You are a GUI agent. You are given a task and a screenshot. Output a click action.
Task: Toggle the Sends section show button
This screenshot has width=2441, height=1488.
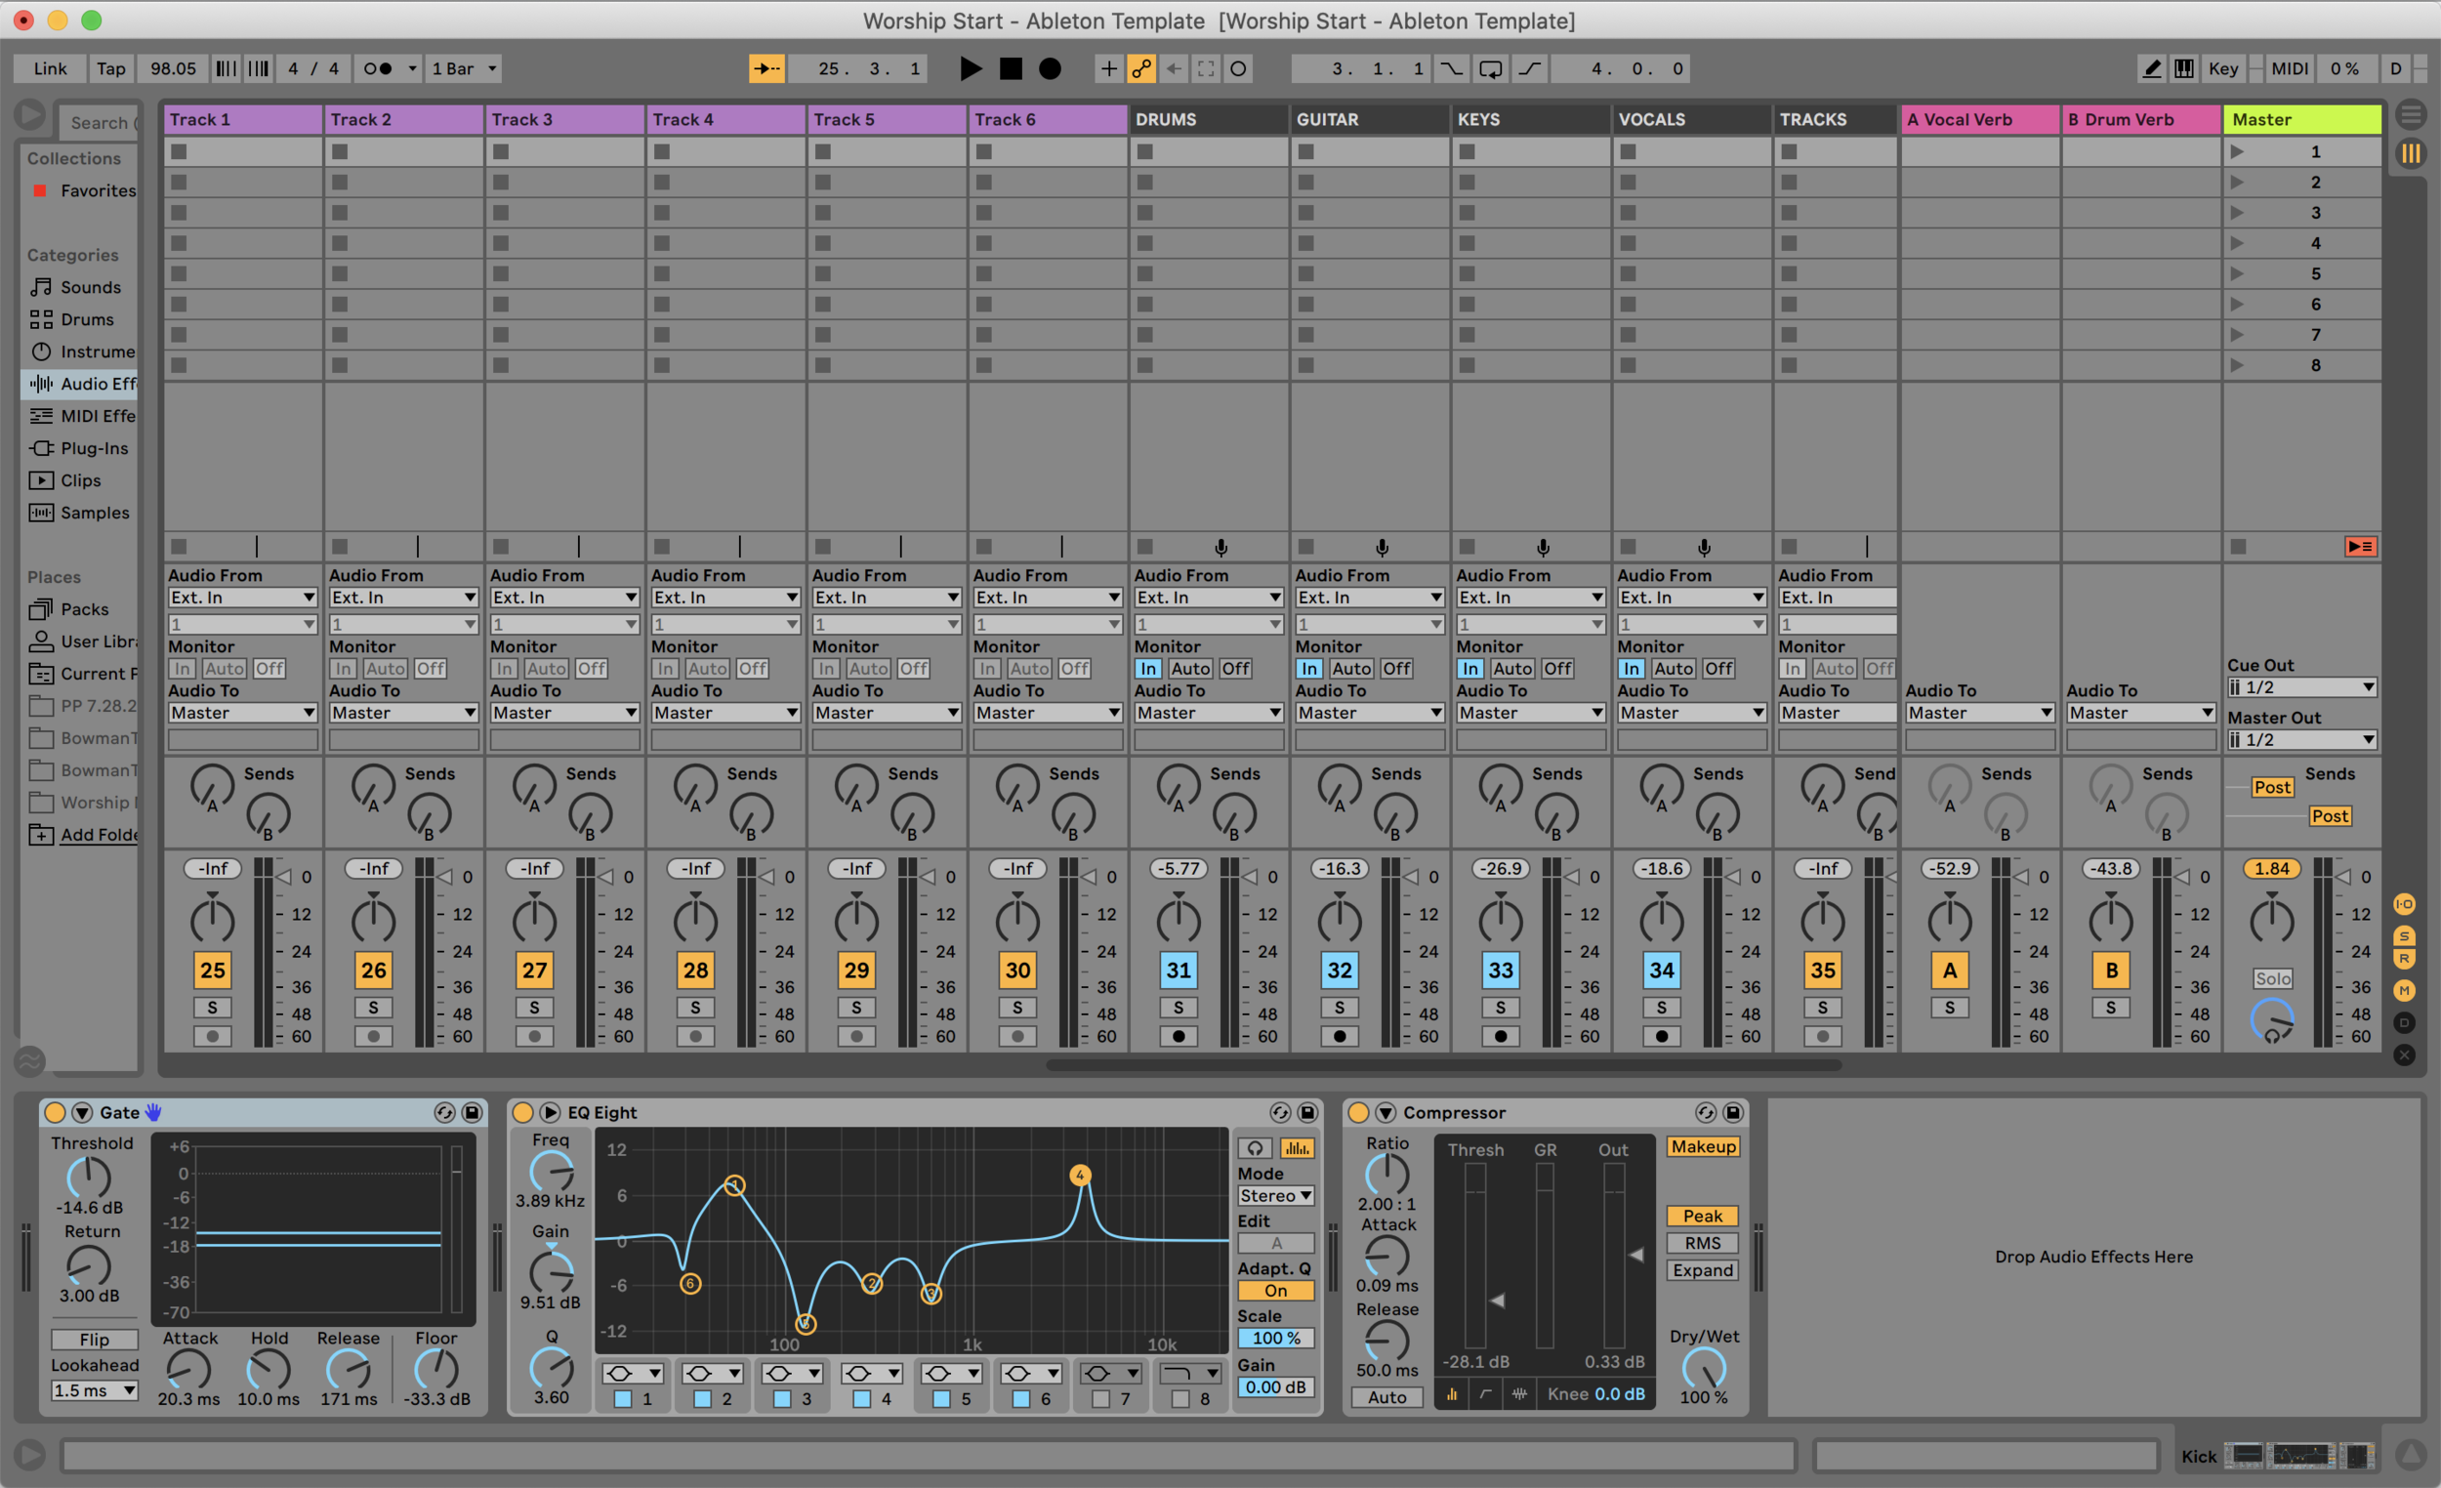click(x=2404, y=936)
